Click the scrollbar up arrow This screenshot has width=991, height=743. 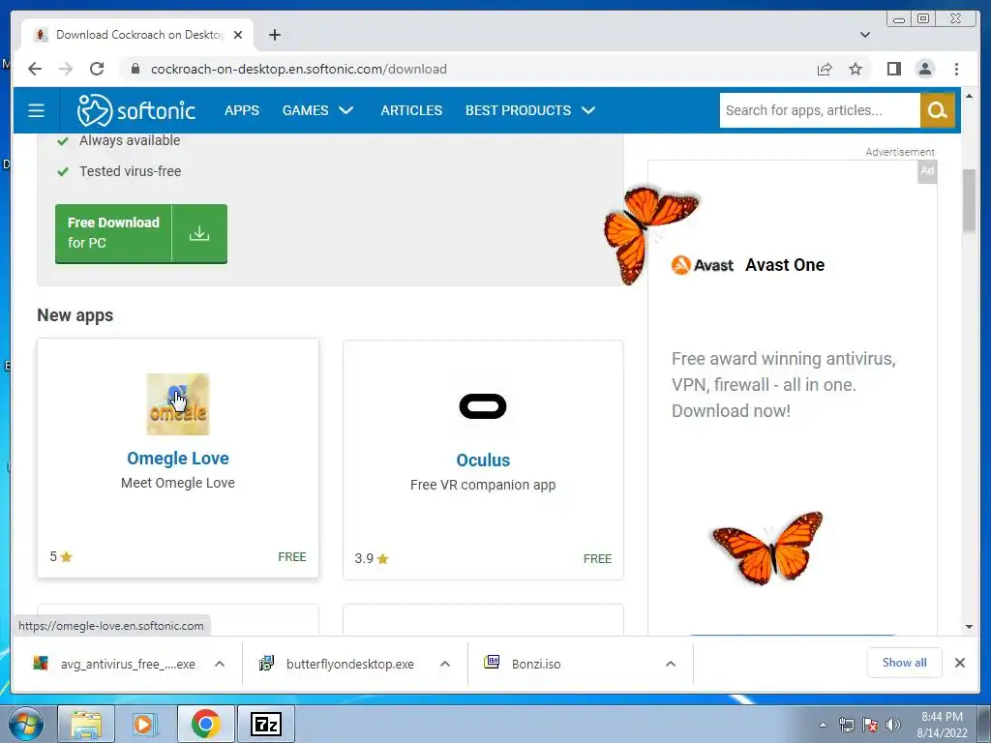969,96
